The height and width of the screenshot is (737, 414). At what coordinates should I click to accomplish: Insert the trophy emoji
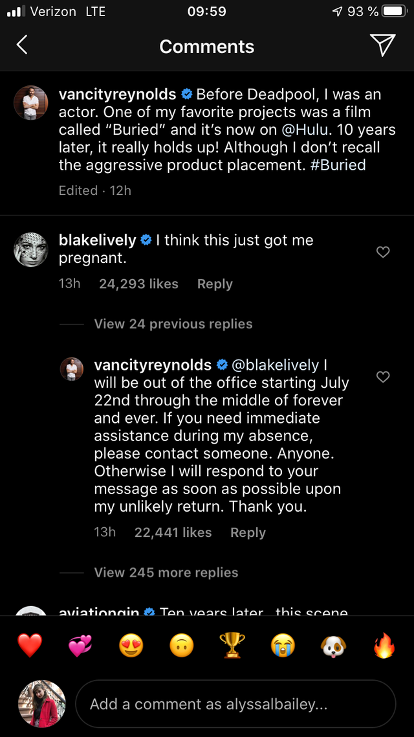coord(232,645)
